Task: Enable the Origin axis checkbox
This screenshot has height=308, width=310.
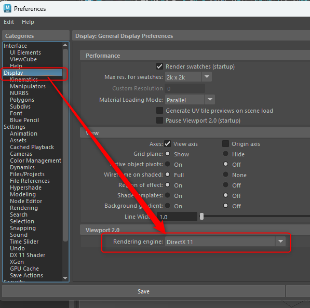Action: click(225, 144)
